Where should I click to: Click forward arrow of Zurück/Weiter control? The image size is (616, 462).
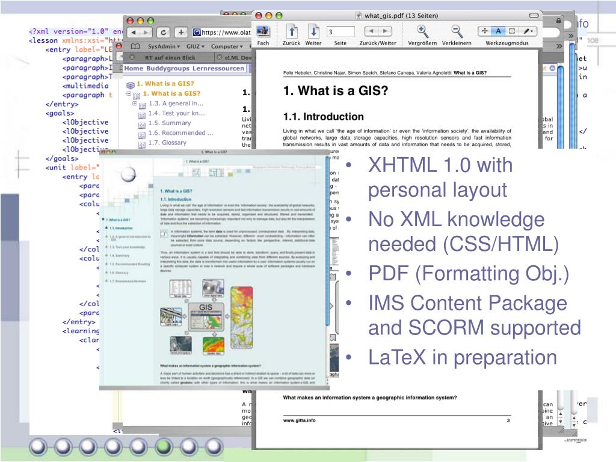pyautogui.click(x=385, y=31)
